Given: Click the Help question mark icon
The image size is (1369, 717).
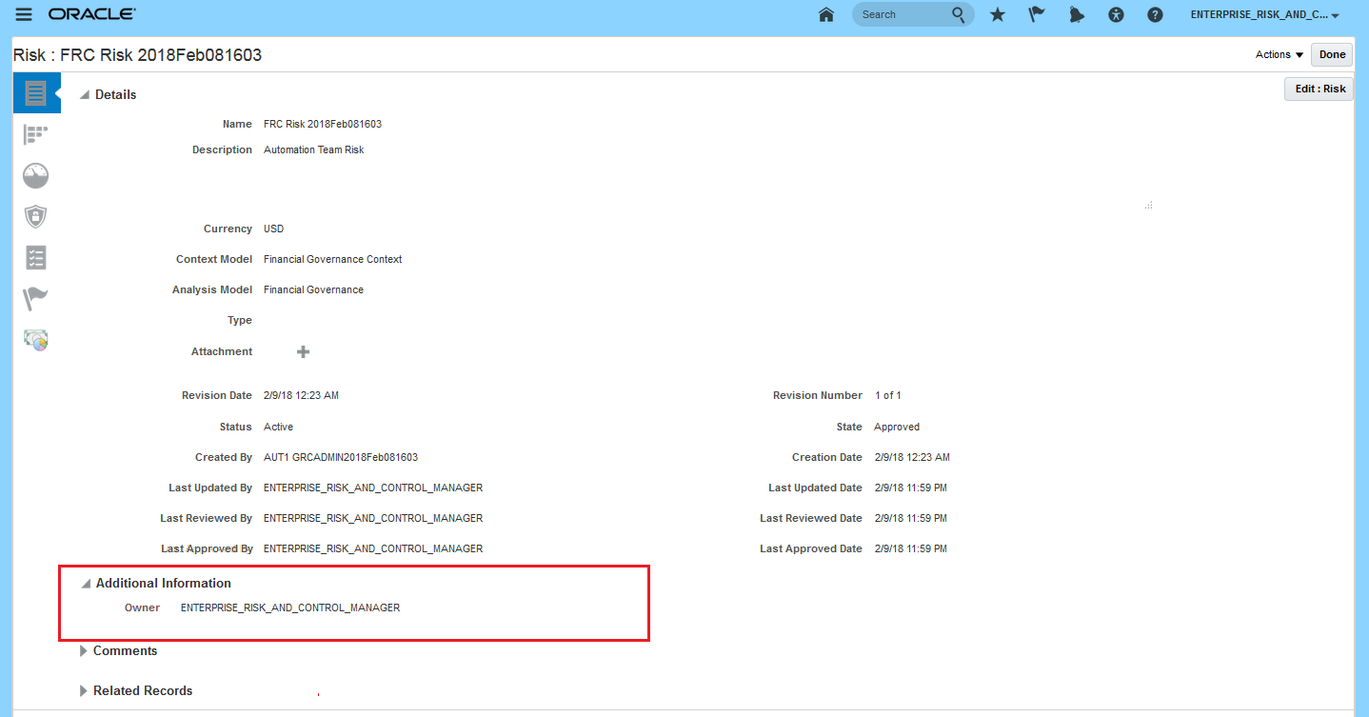Looking at the screenshot, I should click(1155, 14).
